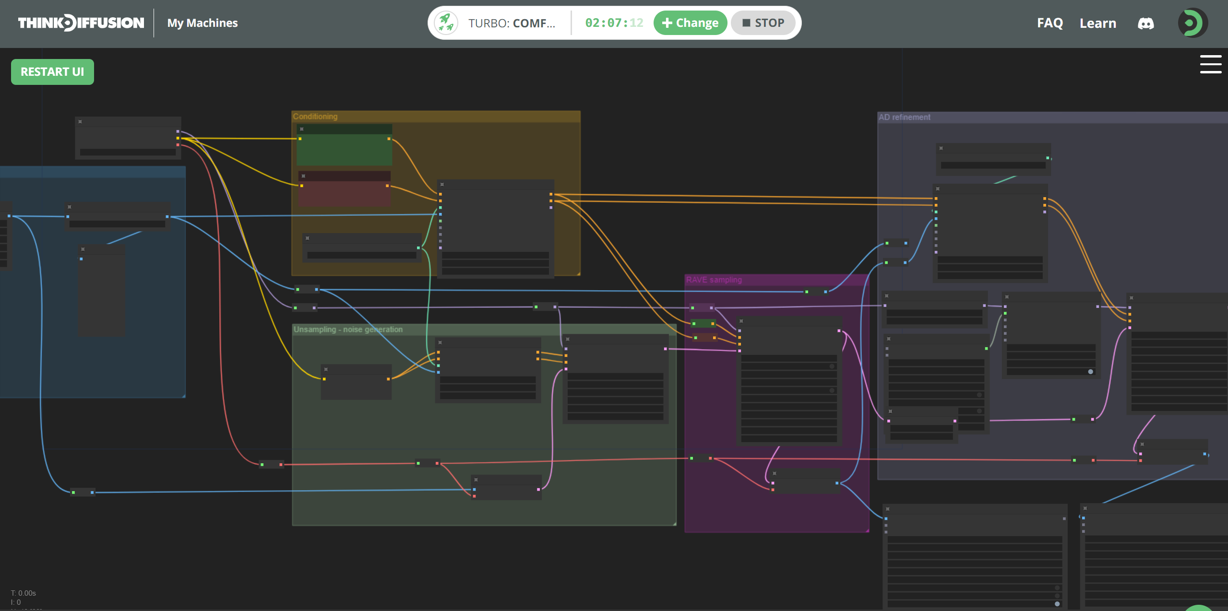Select My Machines in the top navigation

(x=202, y=23)
